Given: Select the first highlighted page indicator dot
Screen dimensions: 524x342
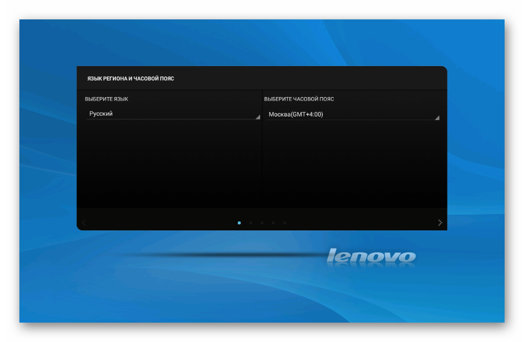Looking at the screenshot, I should click(240, 223).
